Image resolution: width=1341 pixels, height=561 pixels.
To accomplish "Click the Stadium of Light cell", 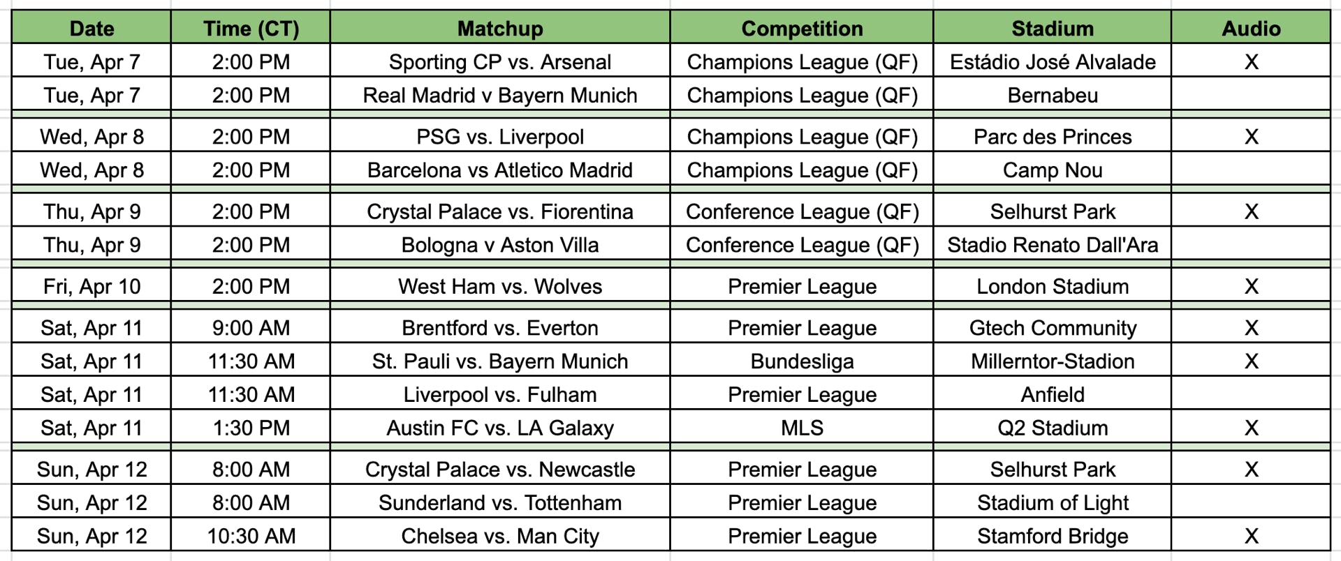I will pos(1053,502).
